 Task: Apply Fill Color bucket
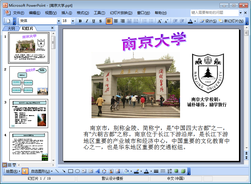pyautogui.click(x=126, y=171)
